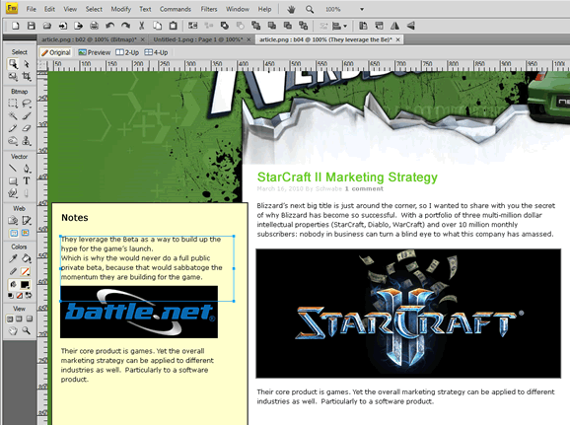Click the Open file toolbar icon

click(x=47, y=26)
